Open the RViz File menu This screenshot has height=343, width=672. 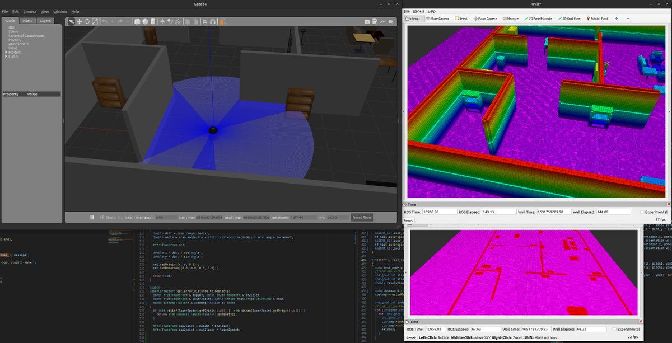click(x=407, y=11)
